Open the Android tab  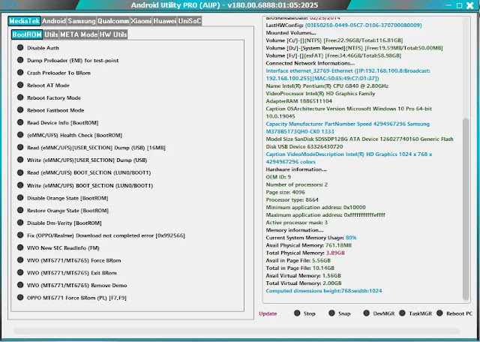coord(54,21)
